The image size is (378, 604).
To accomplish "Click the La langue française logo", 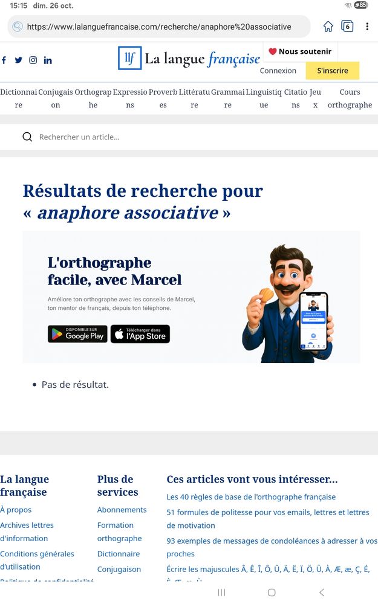I will click(189, 58).
